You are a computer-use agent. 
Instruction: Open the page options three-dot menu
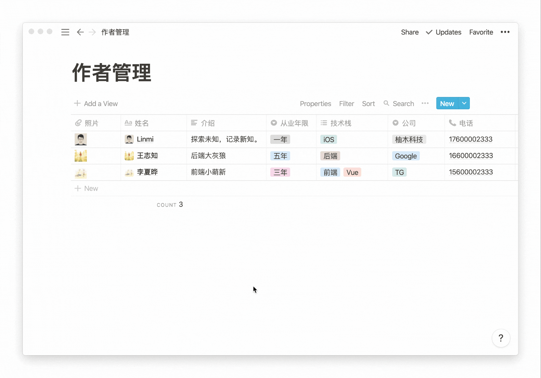[505, 32]
